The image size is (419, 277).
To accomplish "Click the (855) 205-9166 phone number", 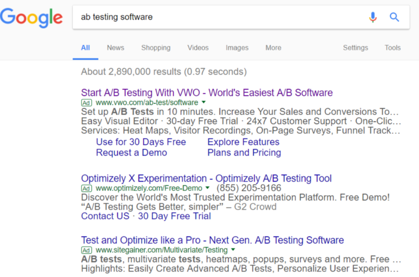I will pos(249,188).
